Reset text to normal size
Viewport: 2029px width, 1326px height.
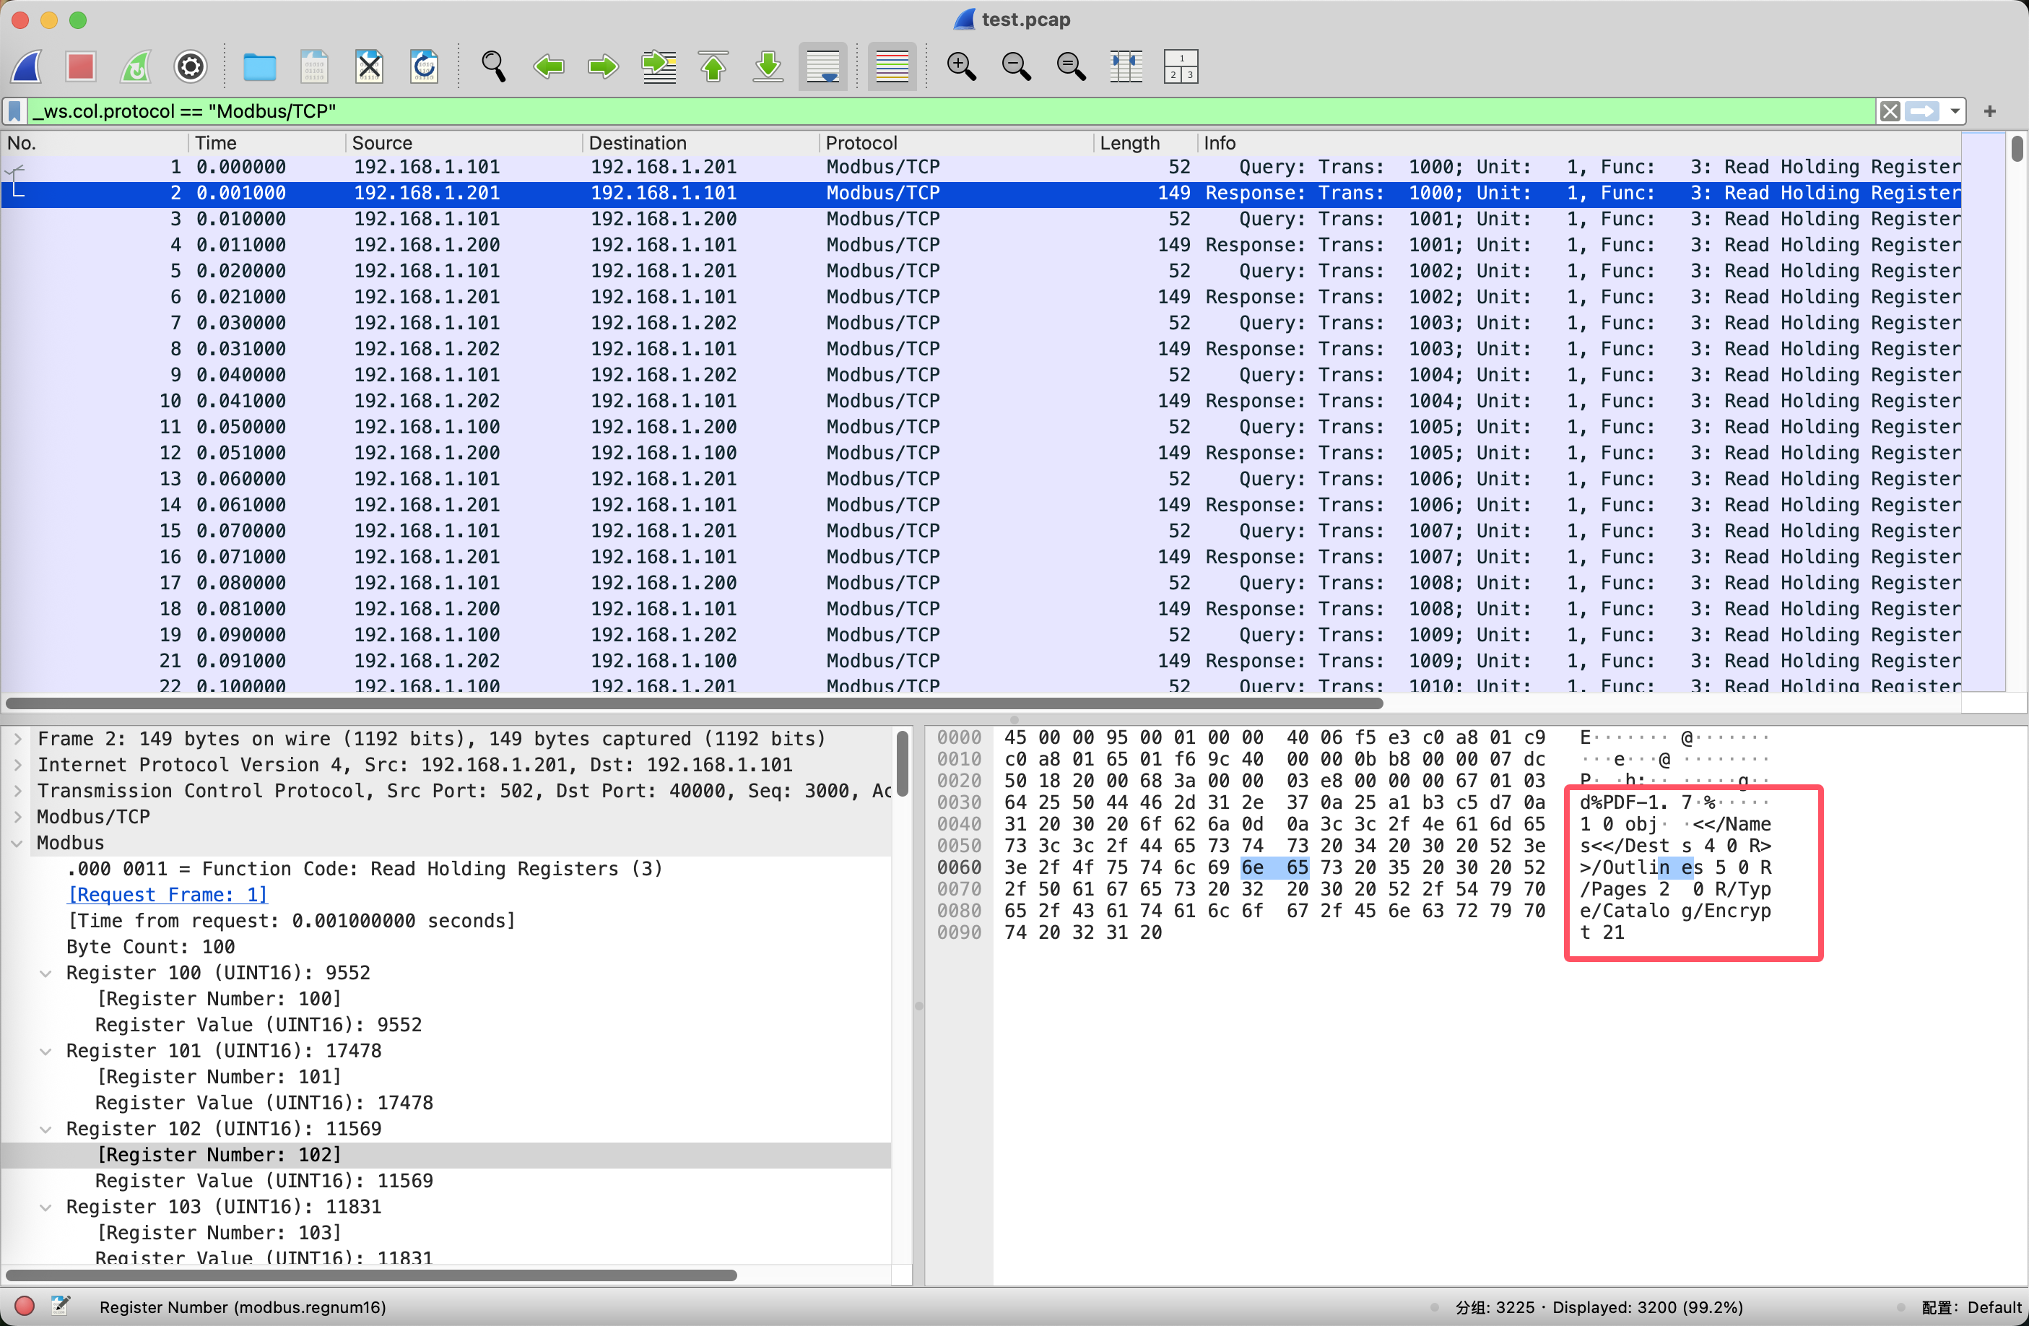click(1071, 66)
